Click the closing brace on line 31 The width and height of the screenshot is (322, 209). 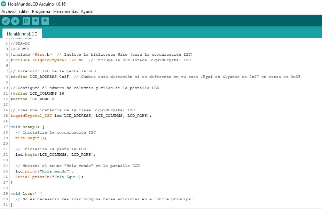(x=11, y=205)
